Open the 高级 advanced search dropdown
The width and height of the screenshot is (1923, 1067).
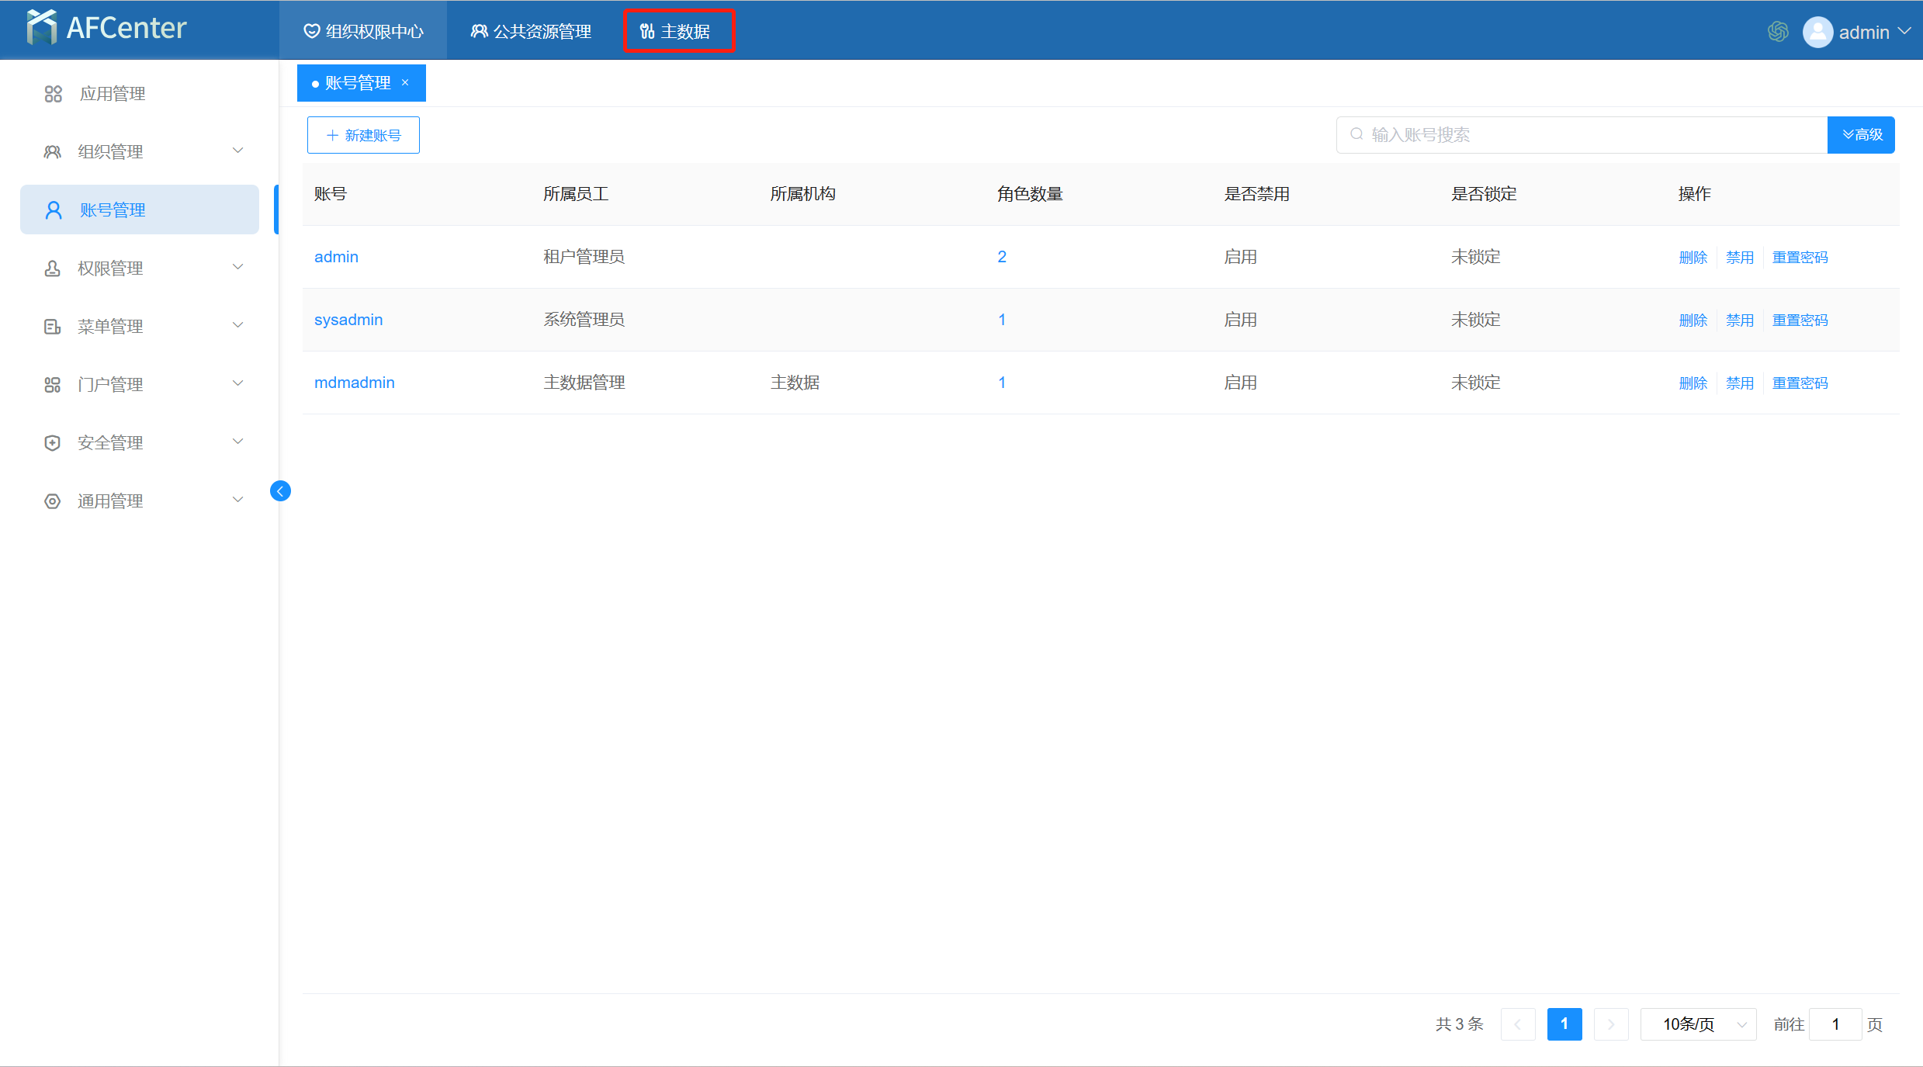click(x=1861, y=135)
